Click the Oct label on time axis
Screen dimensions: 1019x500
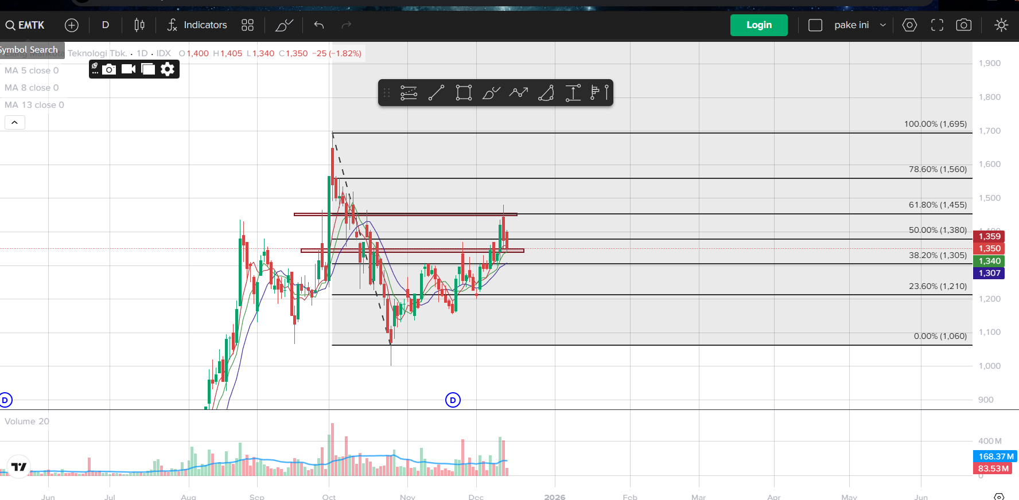pos(329,497)
